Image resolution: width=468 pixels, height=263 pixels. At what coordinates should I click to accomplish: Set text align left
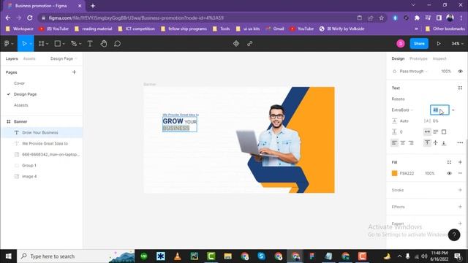point(394,143)
